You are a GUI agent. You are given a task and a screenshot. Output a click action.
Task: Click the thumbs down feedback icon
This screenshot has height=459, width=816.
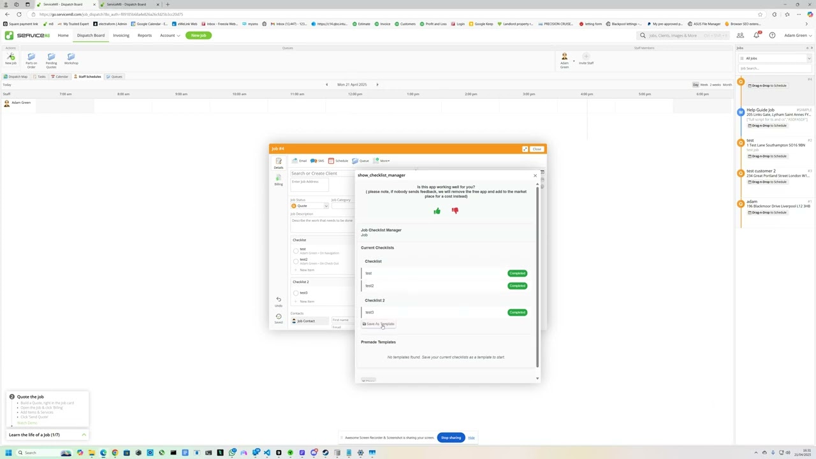click(x=455, y=211)
